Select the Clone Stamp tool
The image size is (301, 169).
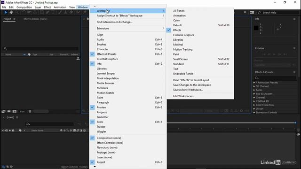pyautogui.click(x=66, y=13)
